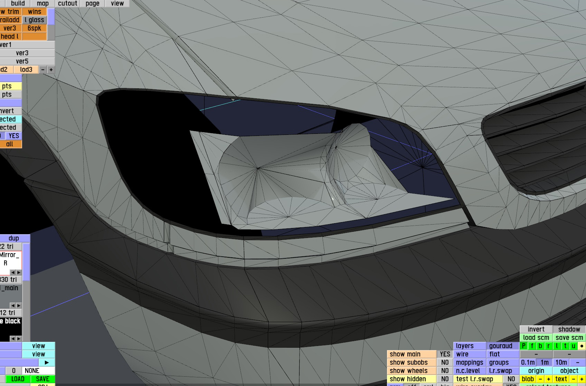Select the lod3 tab
The width and height of the screenshot is (586, 386).
point(26,70)
